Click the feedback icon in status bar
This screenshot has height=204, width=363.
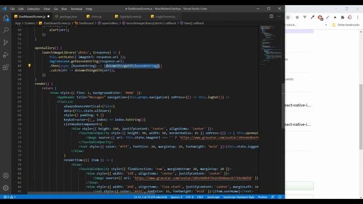tap(273, 197)
